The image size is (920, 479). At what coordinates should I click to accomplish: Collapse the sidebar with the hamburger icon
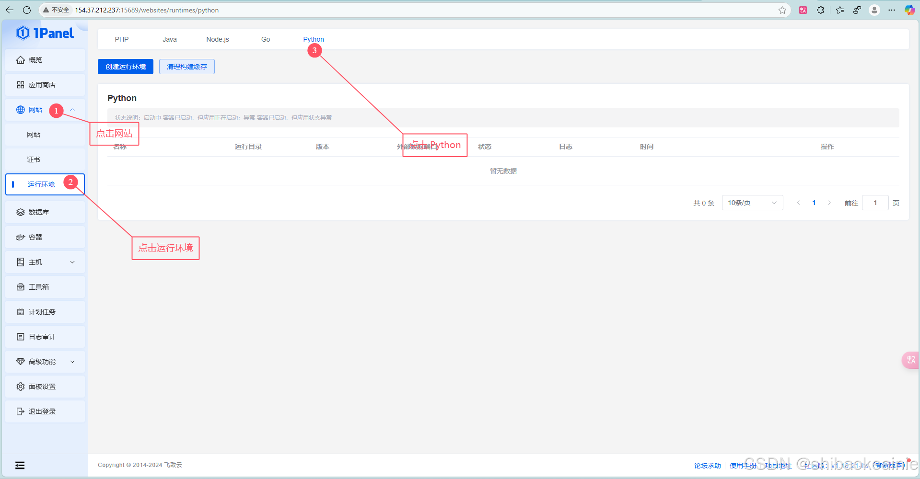point(20,465)
